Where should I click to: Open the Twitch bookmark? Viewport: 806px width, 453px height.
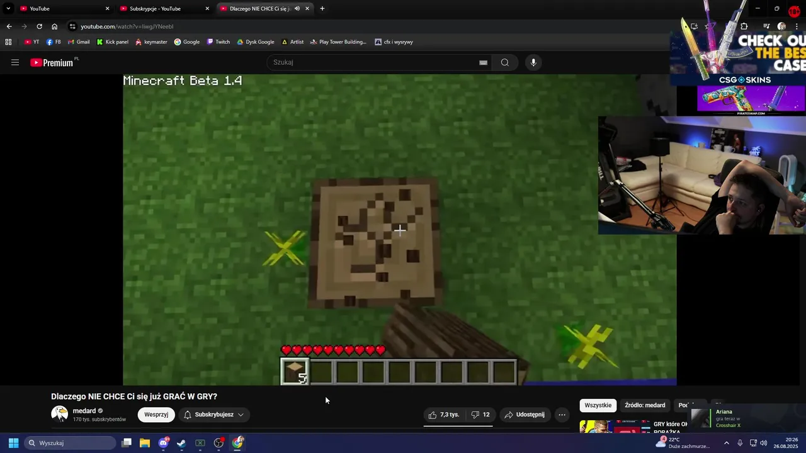[219, 42]
